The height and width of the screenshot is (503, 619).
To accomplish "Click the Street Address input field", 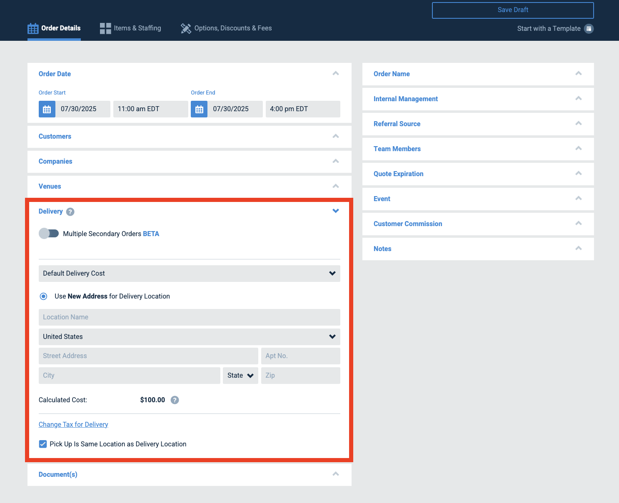I will tap(148, 356).
